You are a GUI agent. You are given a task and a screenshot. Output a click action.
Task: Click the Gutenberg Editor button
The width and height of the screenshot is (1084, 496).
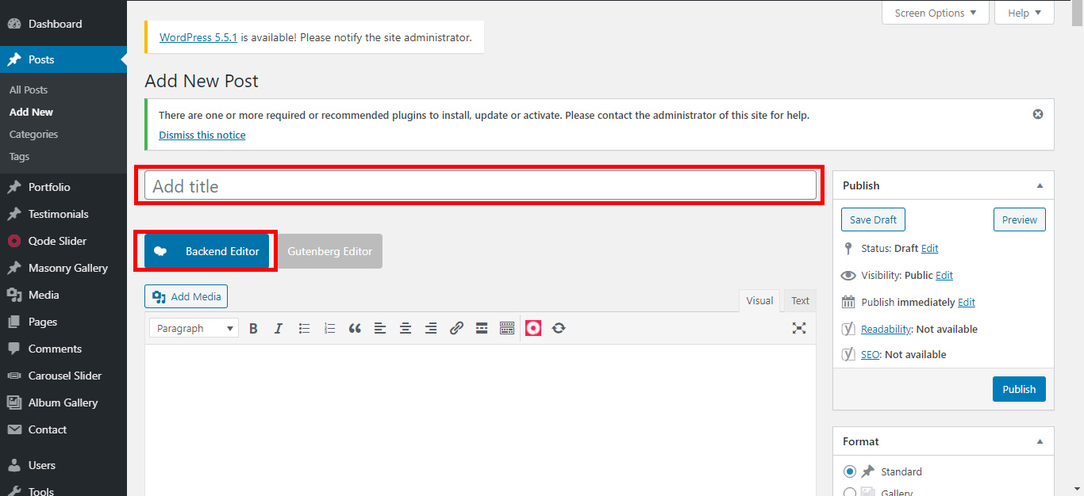[x=329, y=251]
